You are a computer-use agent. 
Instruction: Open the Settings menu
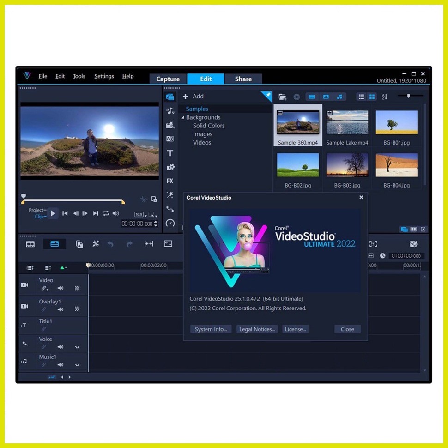coord(104,76)
